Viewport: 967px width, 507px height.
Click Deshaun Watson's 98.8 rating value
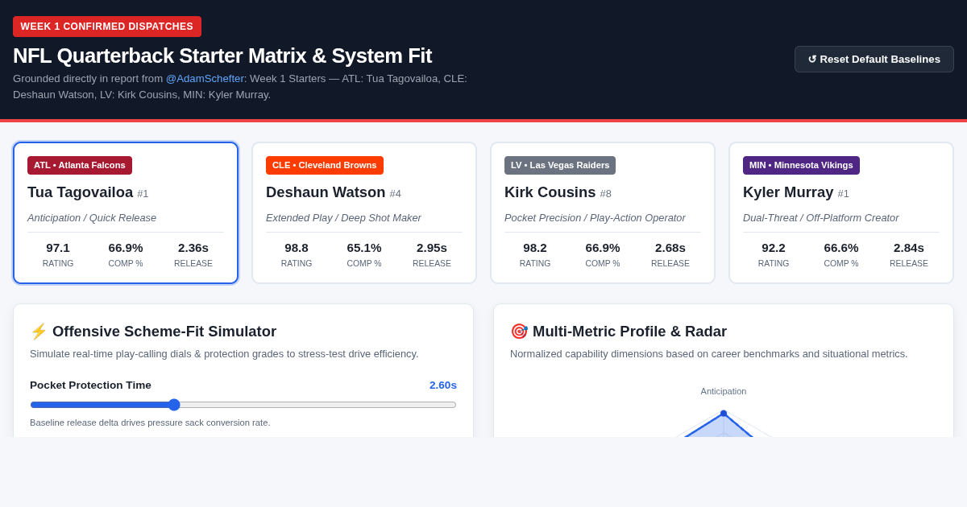[x=297, y=247]
